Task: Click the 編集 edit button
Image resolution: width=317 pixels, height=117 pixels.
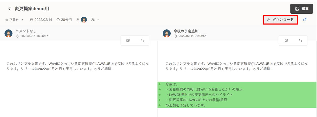Action: click(x=301, y=9)
